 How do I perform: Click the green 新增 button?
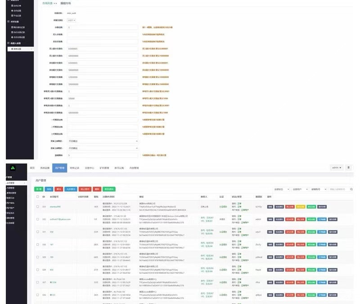click(39, 189)
